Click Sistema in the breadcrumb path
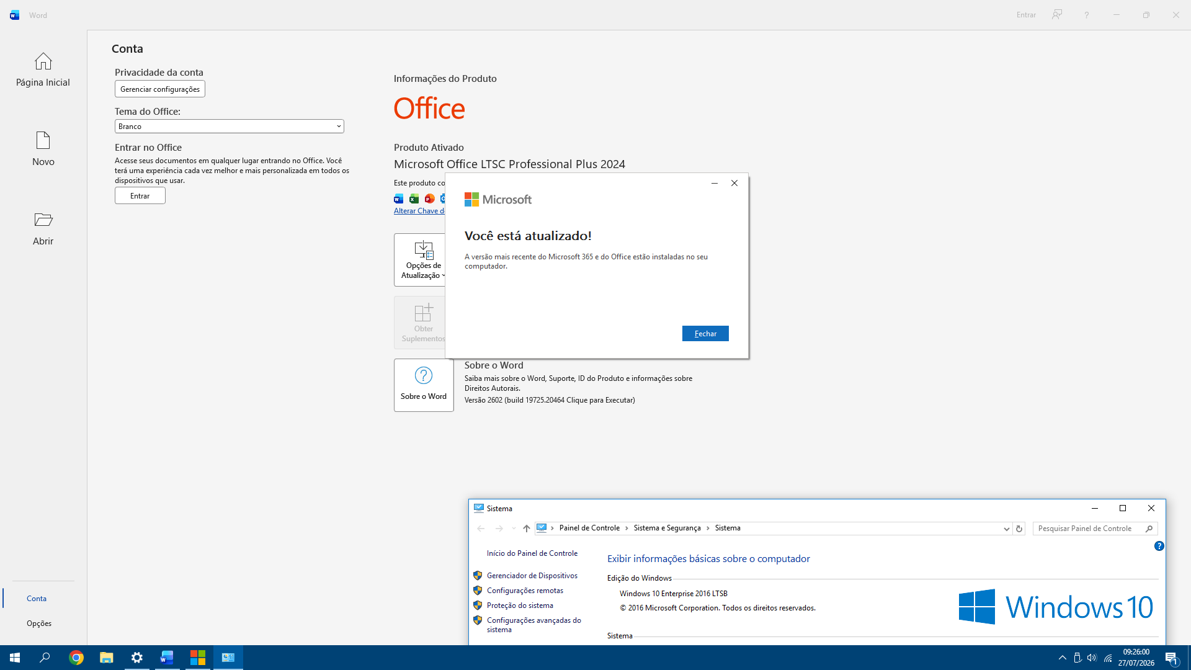This screenshot has width=1191, height=670. coord(728,528)
